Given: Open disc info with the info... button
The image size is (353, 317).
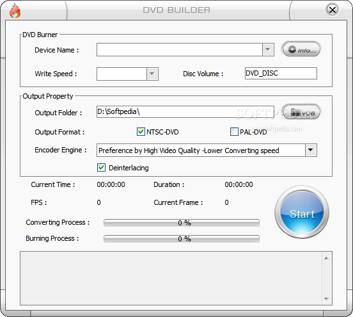Looking at the screenshot, I should 301,49.
